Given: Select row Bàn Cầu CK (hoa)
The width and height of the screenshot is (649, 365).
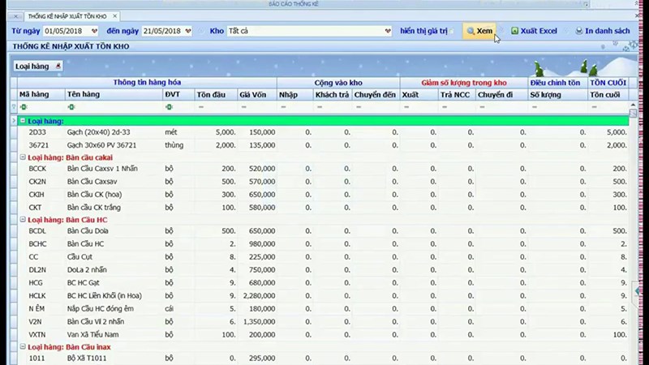Looking at the screenshot, I should (x=323, y=194).
